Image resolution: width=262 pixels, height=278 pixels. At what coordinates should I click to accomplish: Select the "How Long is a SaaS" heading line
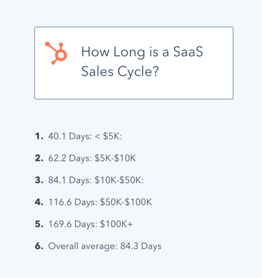point(142,52)
